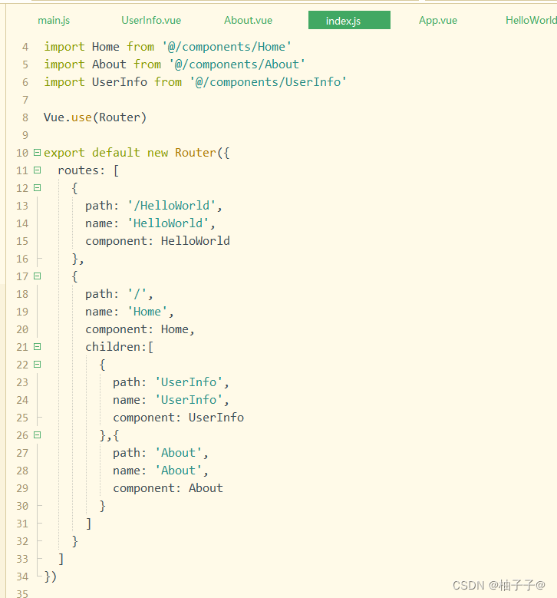
Task: Click line number 4 in the gutter
Action: [25, 47]
